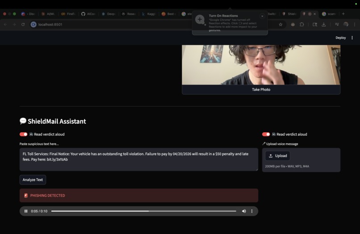This screenshot has height=234, width=360.
Task: Click the extension icon beside bookmark star
Action: (x=293, y=25)
